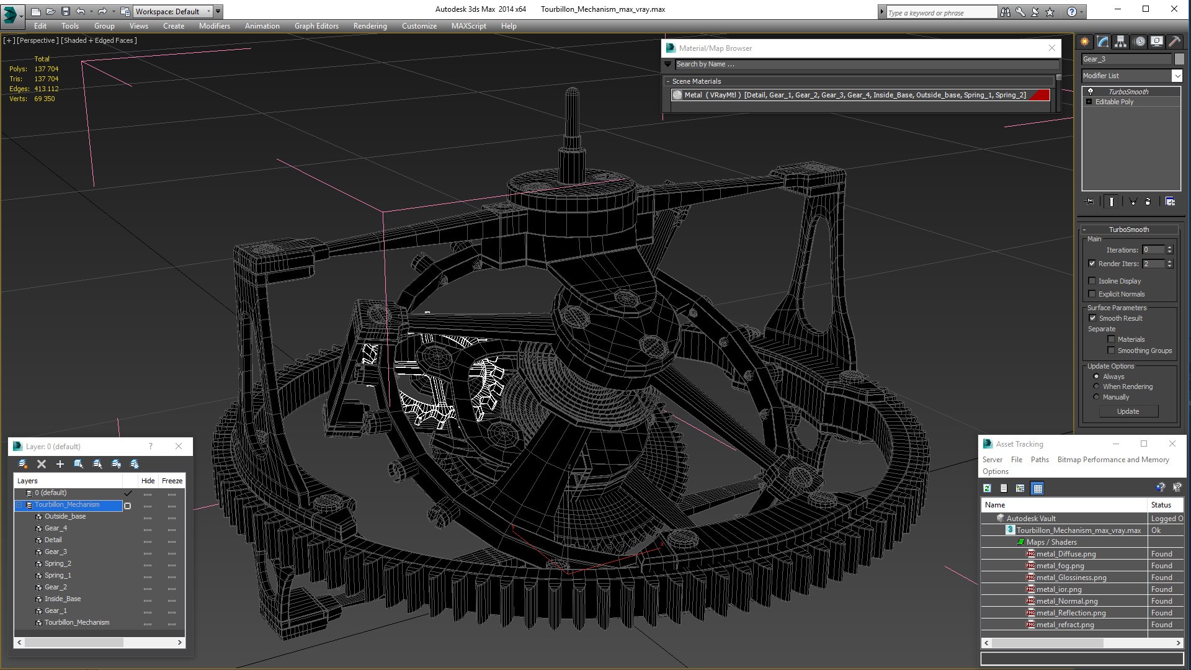The image size is (1191, 670).
Task: Check Separate by Materials checkbox
Action: [1112, 339]
